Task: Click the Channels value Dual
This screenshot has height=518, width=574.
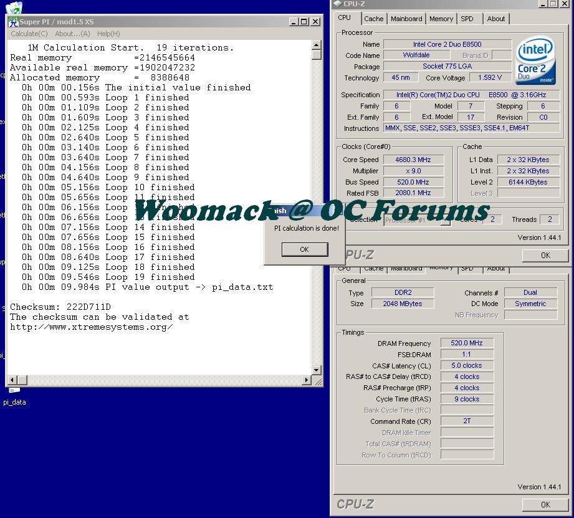Action: [530, 292]
